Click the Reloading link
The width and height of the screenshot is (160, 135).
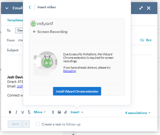point(69,71)
